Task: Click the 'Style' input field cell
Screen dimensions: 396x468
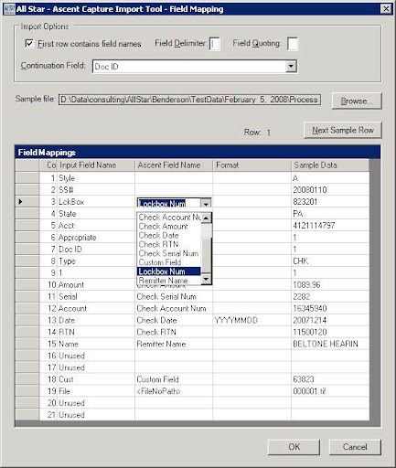Action: 96,178
